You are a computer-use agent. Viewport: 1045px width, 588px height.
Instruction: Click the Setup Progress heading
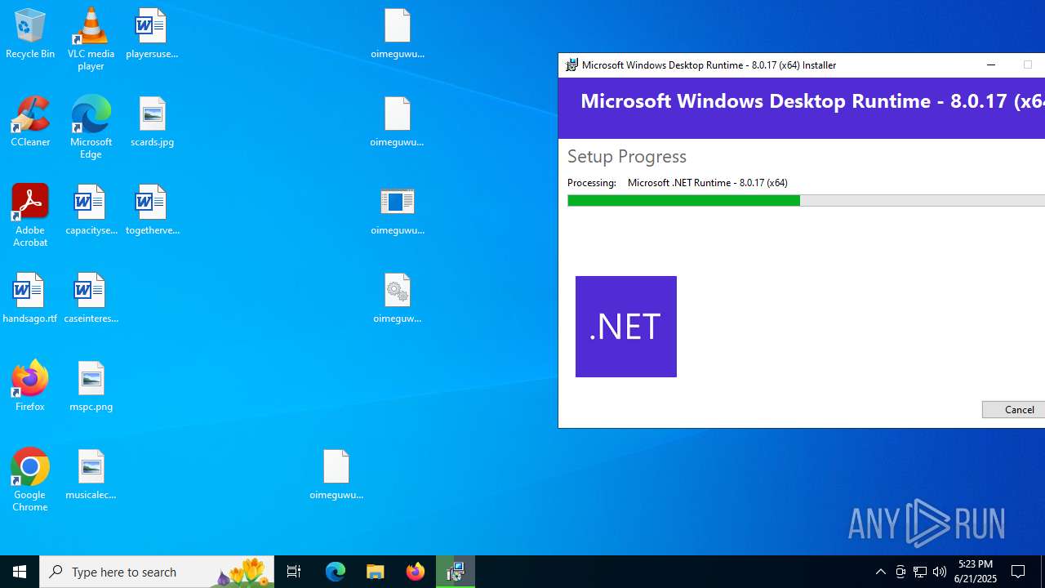(627, 156)
